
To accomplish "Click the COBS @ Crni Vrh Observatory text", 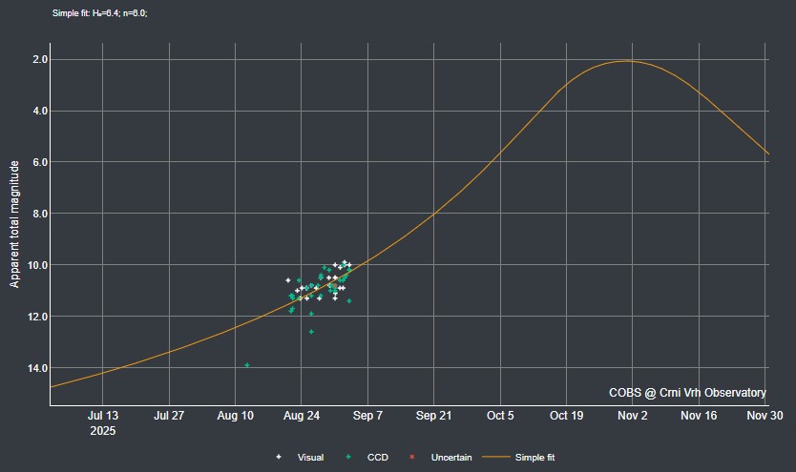I will [x=687, y=393].
